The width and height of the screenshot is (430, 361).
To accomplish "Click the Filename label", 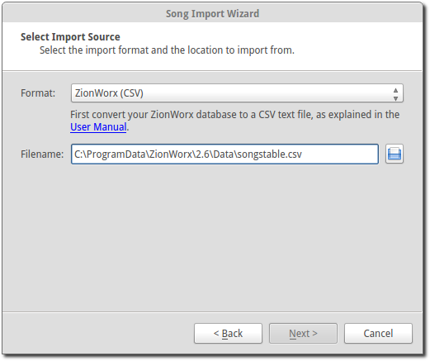I will pos(42,154).
